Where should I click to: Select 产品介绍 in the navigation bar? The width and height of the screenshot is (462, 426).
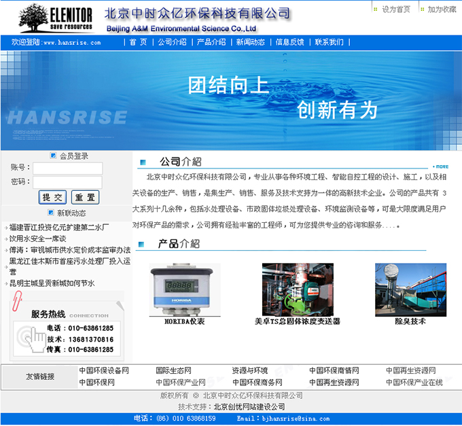[211, 42]
